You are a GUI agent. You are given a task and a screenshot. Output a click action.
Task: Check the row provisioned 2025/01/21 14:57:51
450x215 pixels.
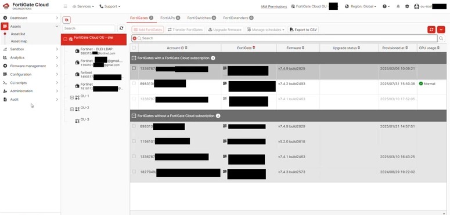coord(134,126)
